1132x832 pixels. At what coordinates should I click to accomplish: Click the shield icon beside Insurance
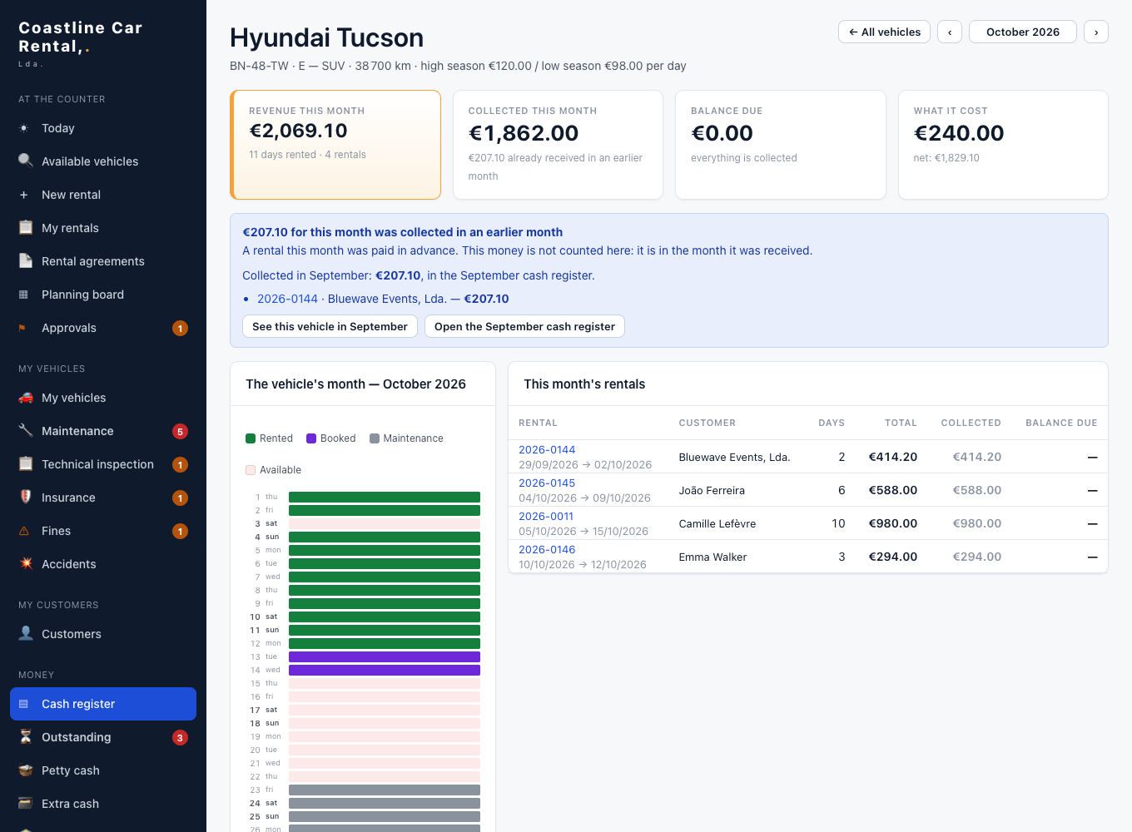pos(26,497)
